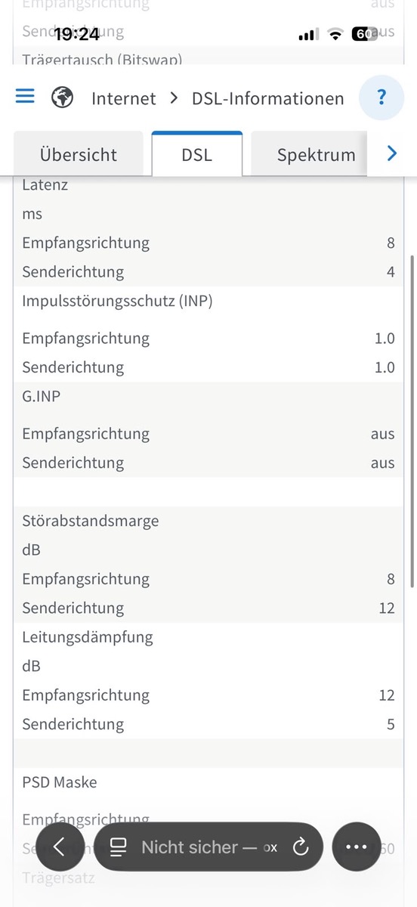Reload the page with refresh icon

coord(301,847)
